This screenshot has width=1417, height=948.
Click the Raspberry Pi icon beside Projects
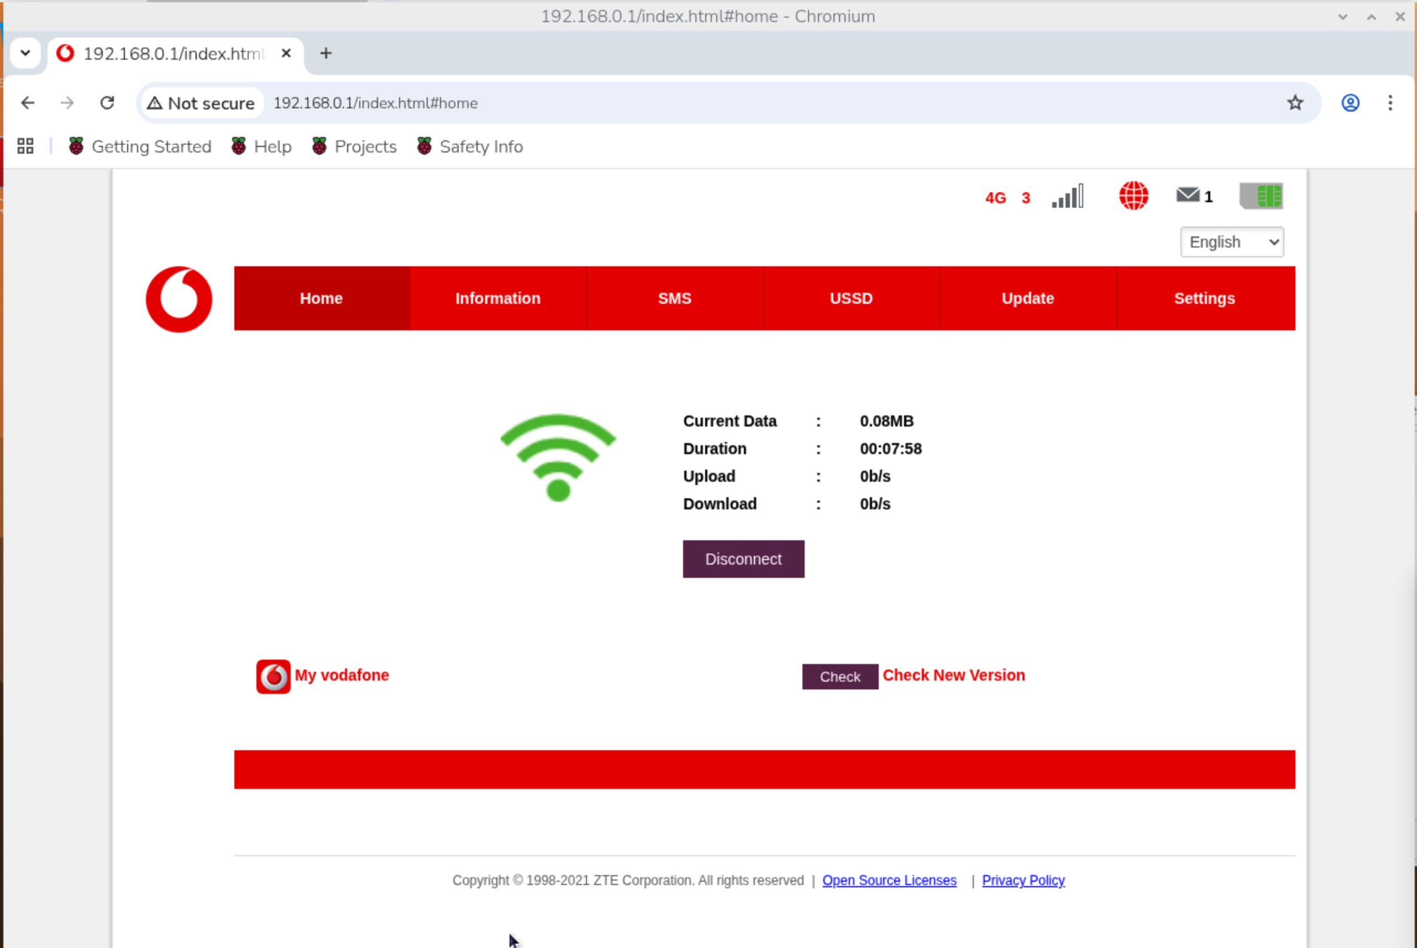pyautogui.click(x=319, y=145)
